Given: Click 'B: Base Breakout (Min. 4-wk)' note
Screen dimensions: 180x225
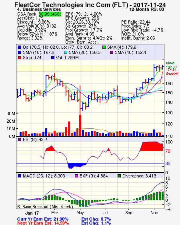Looking at the screenshot, I should [45, 207].
